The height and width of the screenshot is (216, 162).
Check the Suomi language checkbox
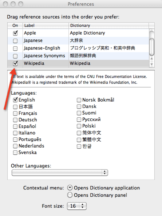[79, 113]
